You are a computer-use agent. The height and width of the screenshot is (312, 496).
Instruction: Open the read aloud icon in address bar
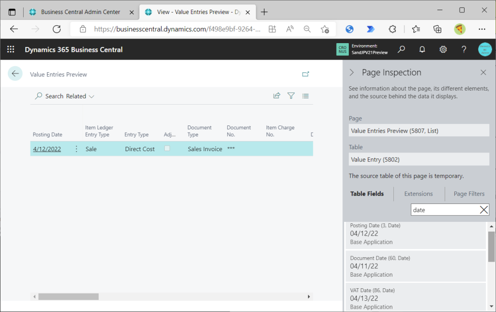click(x=290, y=29)
